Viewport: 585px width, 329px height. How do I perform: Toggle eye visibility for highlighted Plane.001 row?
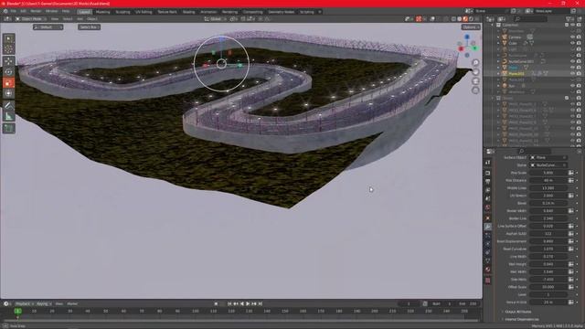pyautogui.click(x=572, y=73)
